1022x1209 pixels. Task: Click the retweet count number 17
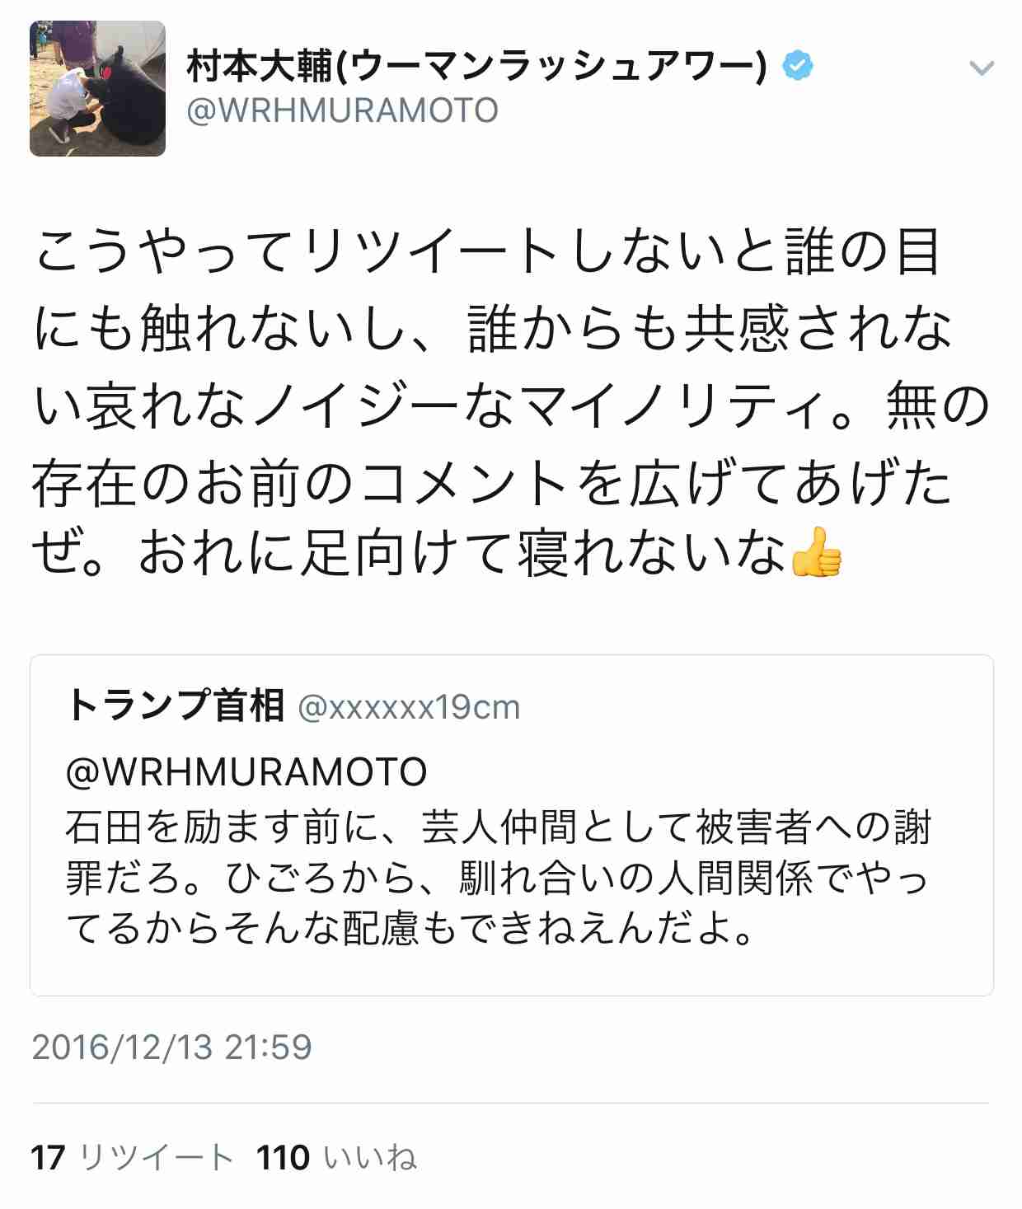(48, 1157)
